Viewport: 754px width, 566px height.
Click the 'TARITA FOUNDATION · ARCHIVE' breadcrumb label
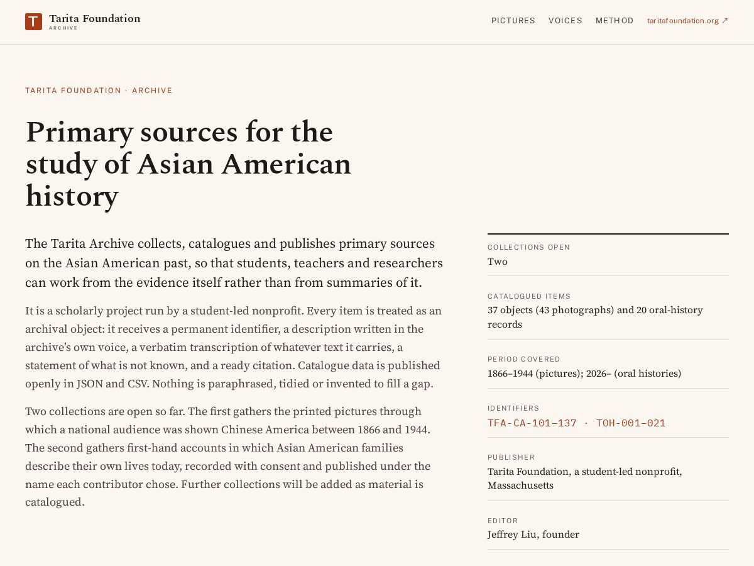point(99,91)
